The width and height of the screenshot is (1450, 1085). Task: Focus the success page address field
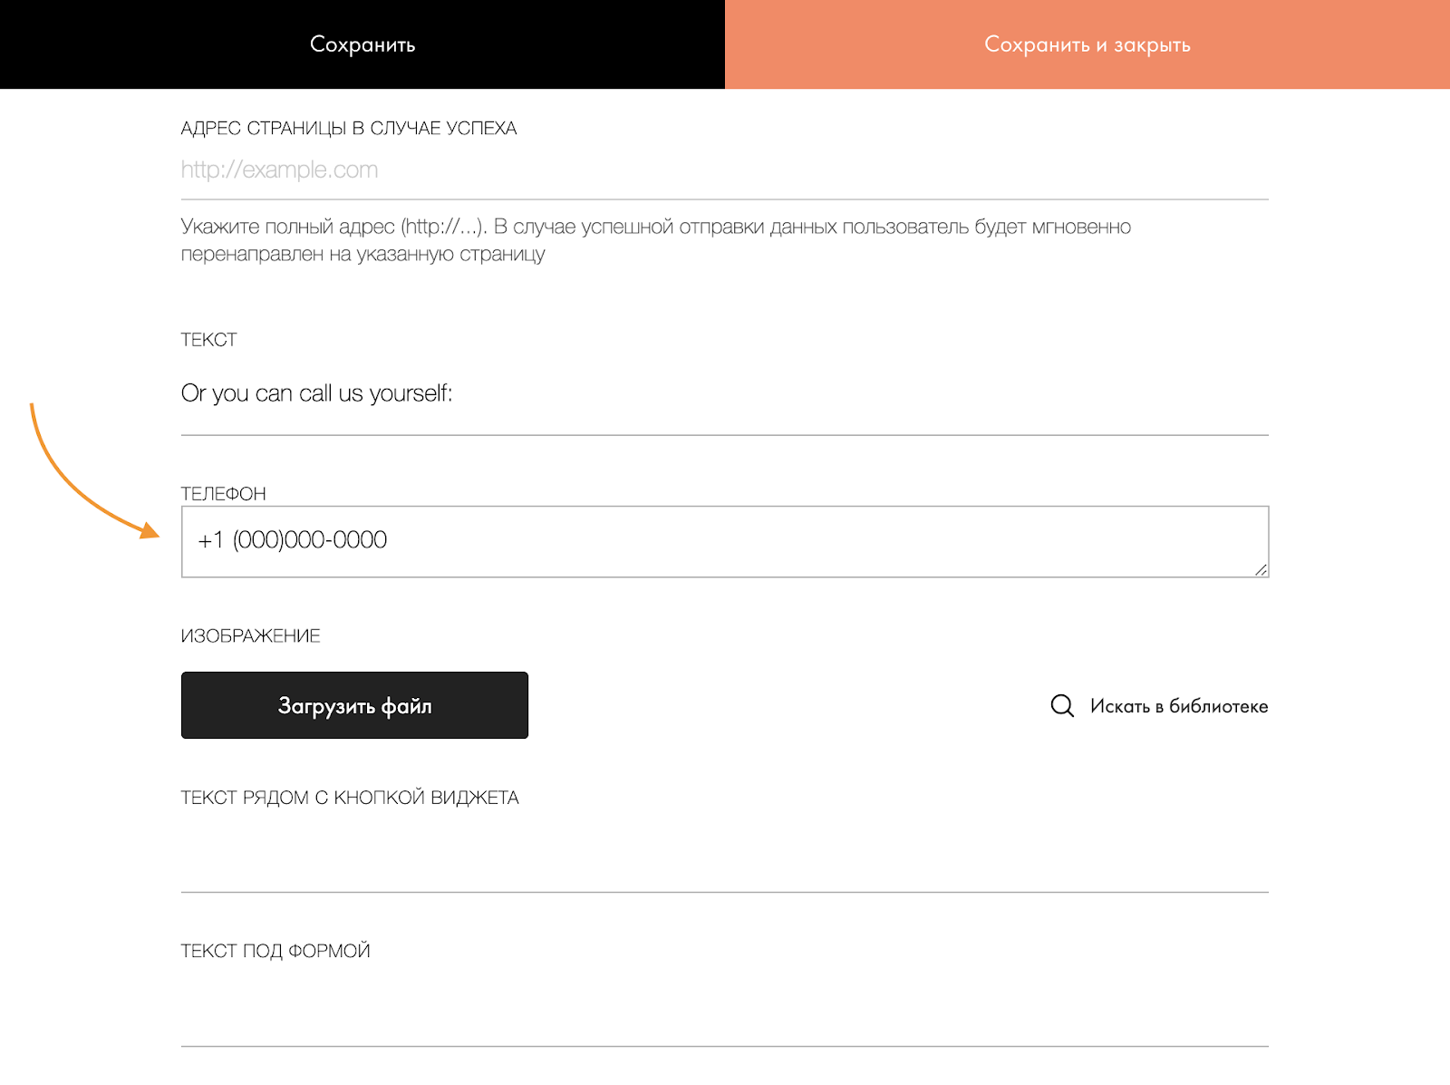pos(724,170)
